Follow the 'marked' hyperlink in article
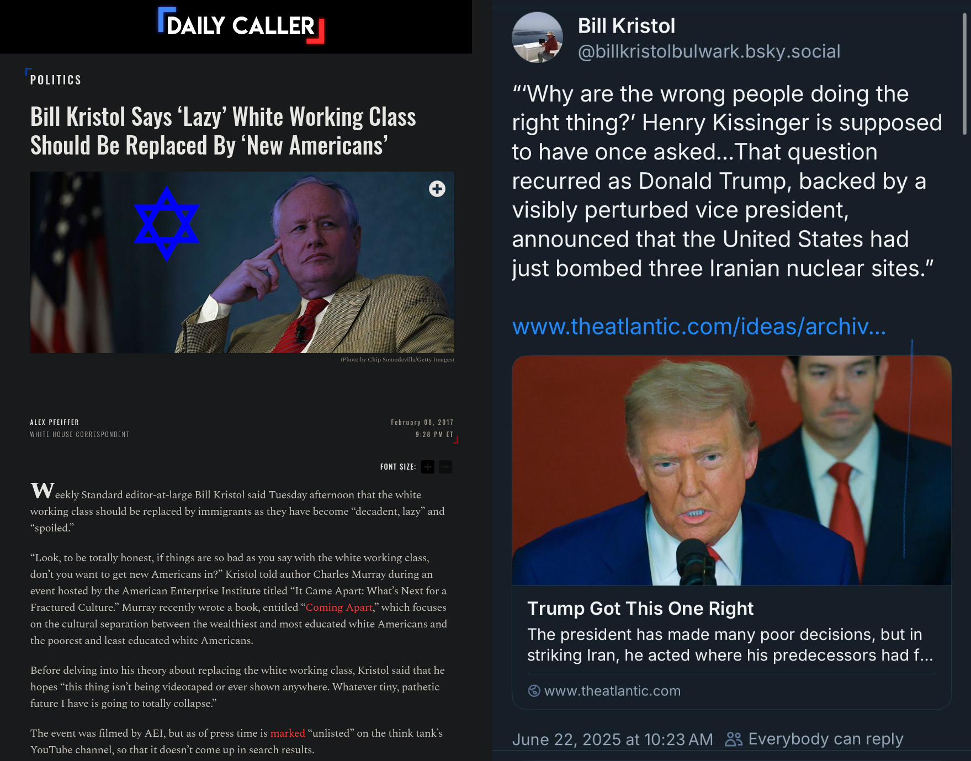The width and height of the screenshot is (971, 761). tap(287, 733)
